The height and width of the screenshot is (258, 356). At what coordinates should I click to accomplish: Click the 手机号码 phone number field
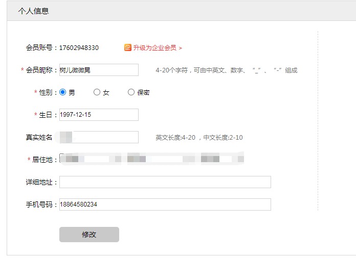click(x=165, y=204)
